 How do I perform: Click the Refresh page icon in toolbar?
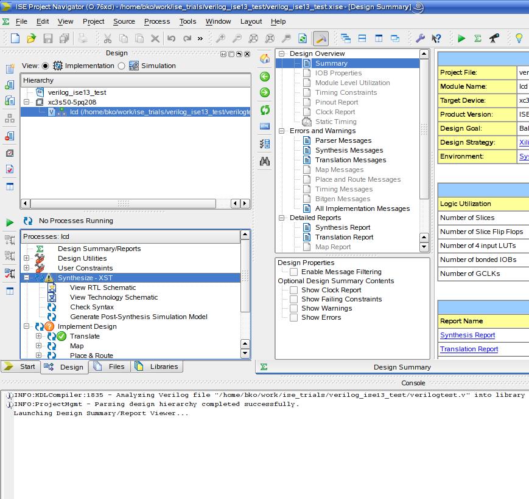[303, 38]
